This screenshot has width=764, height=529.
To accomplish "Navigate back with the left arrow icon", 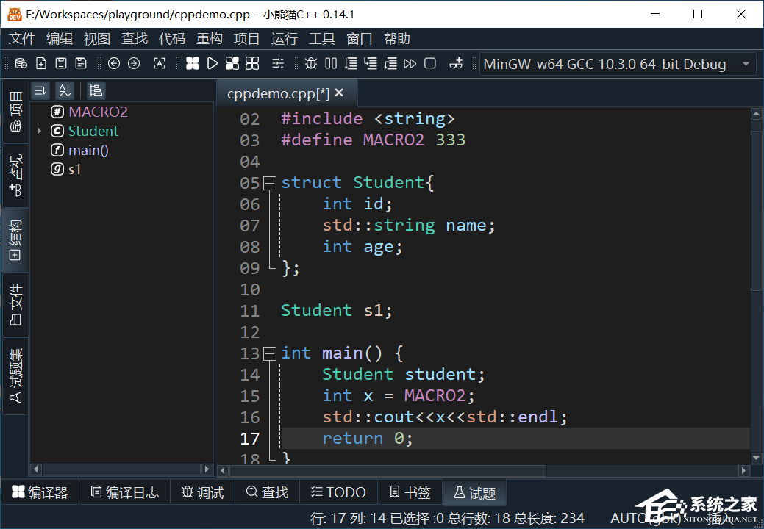I will click(x=114, y=63).
